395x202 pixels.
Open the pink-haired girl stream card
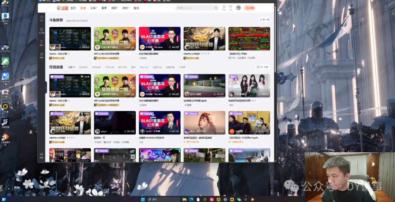(204, 122)
